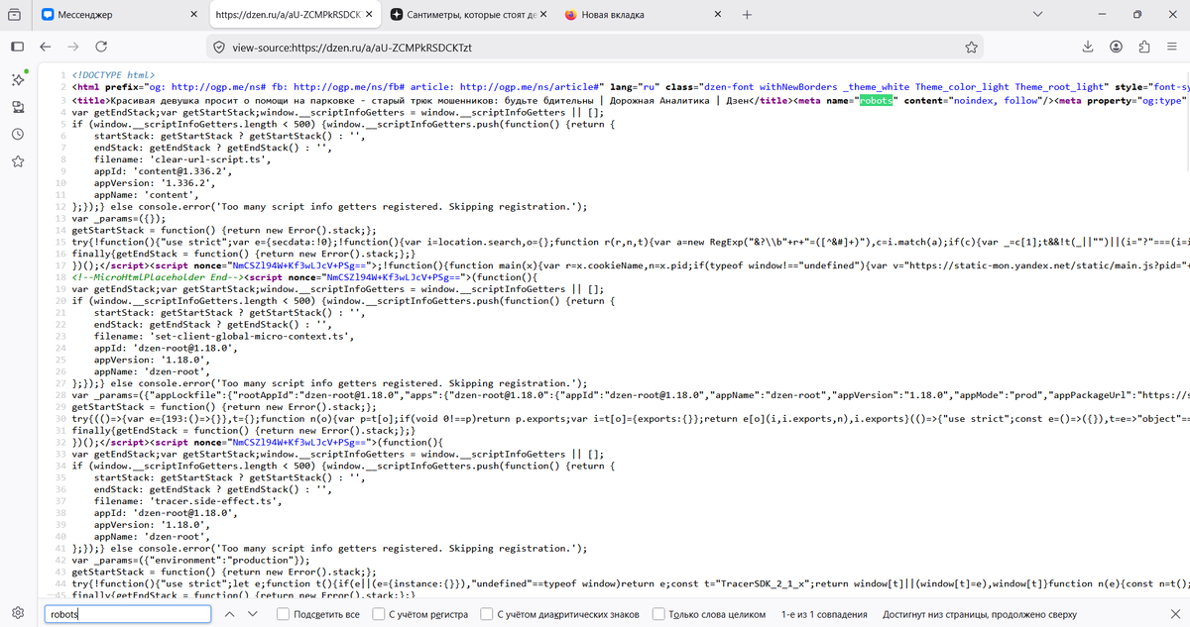Switch to the Мессенджер tab
The width and height of the screenshot is (1190, 627).
click(x=119, y=15)
